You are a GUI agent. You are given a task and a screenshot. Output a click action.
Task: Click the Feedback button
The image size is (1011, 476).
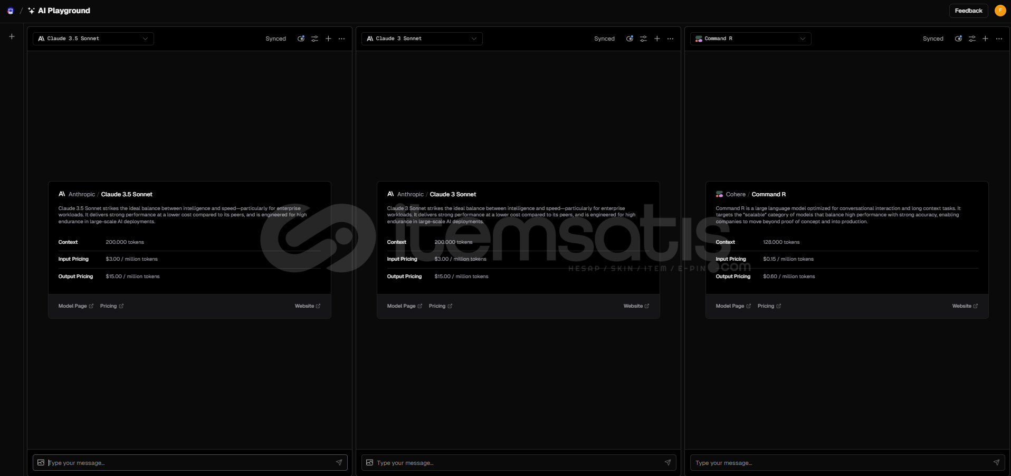(x=968, y=11)
